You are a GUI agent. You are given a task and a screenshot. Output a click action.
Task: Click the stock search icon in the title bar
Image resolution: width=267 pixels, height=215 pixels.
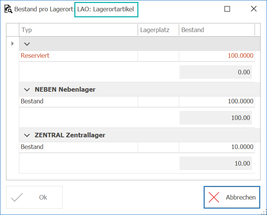8,9
